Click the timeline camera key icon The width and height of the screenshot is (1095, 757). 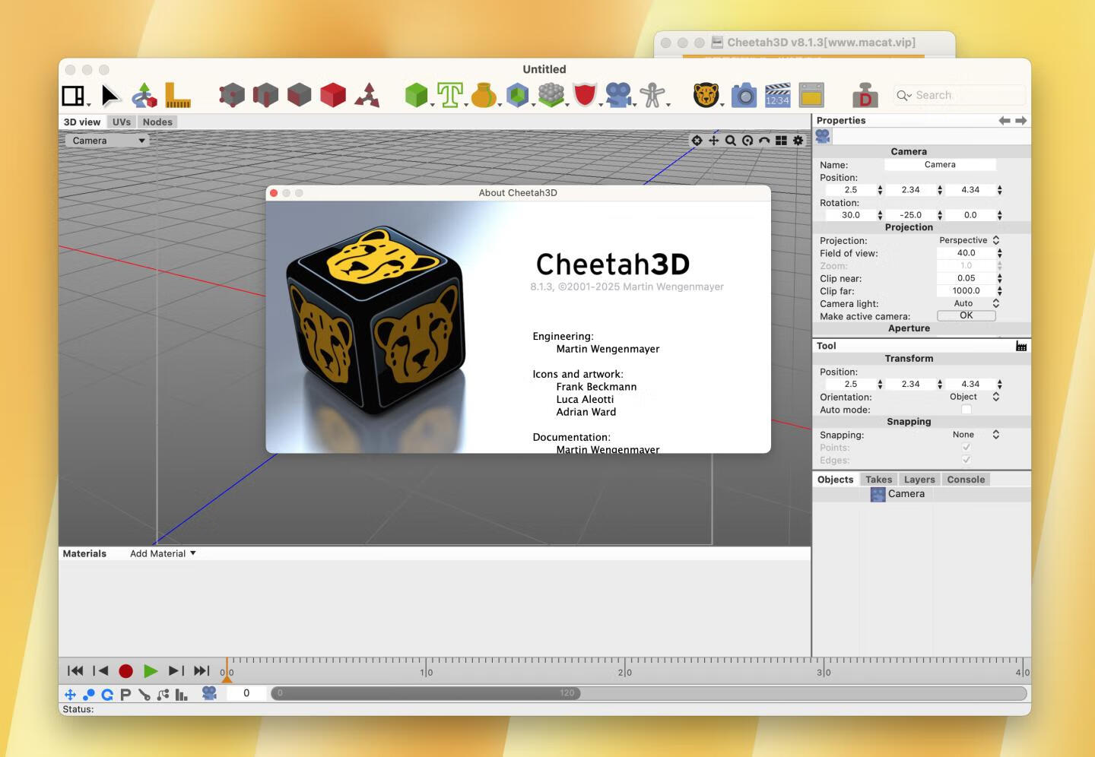pos(209,693)
